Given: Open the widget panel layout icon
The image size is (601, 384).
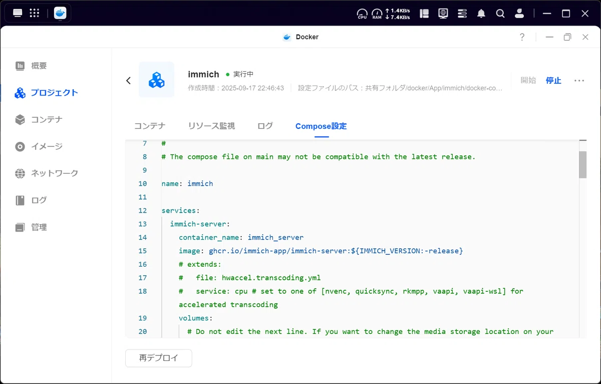Looking at the screenshot, I should [x=424, y=14].
